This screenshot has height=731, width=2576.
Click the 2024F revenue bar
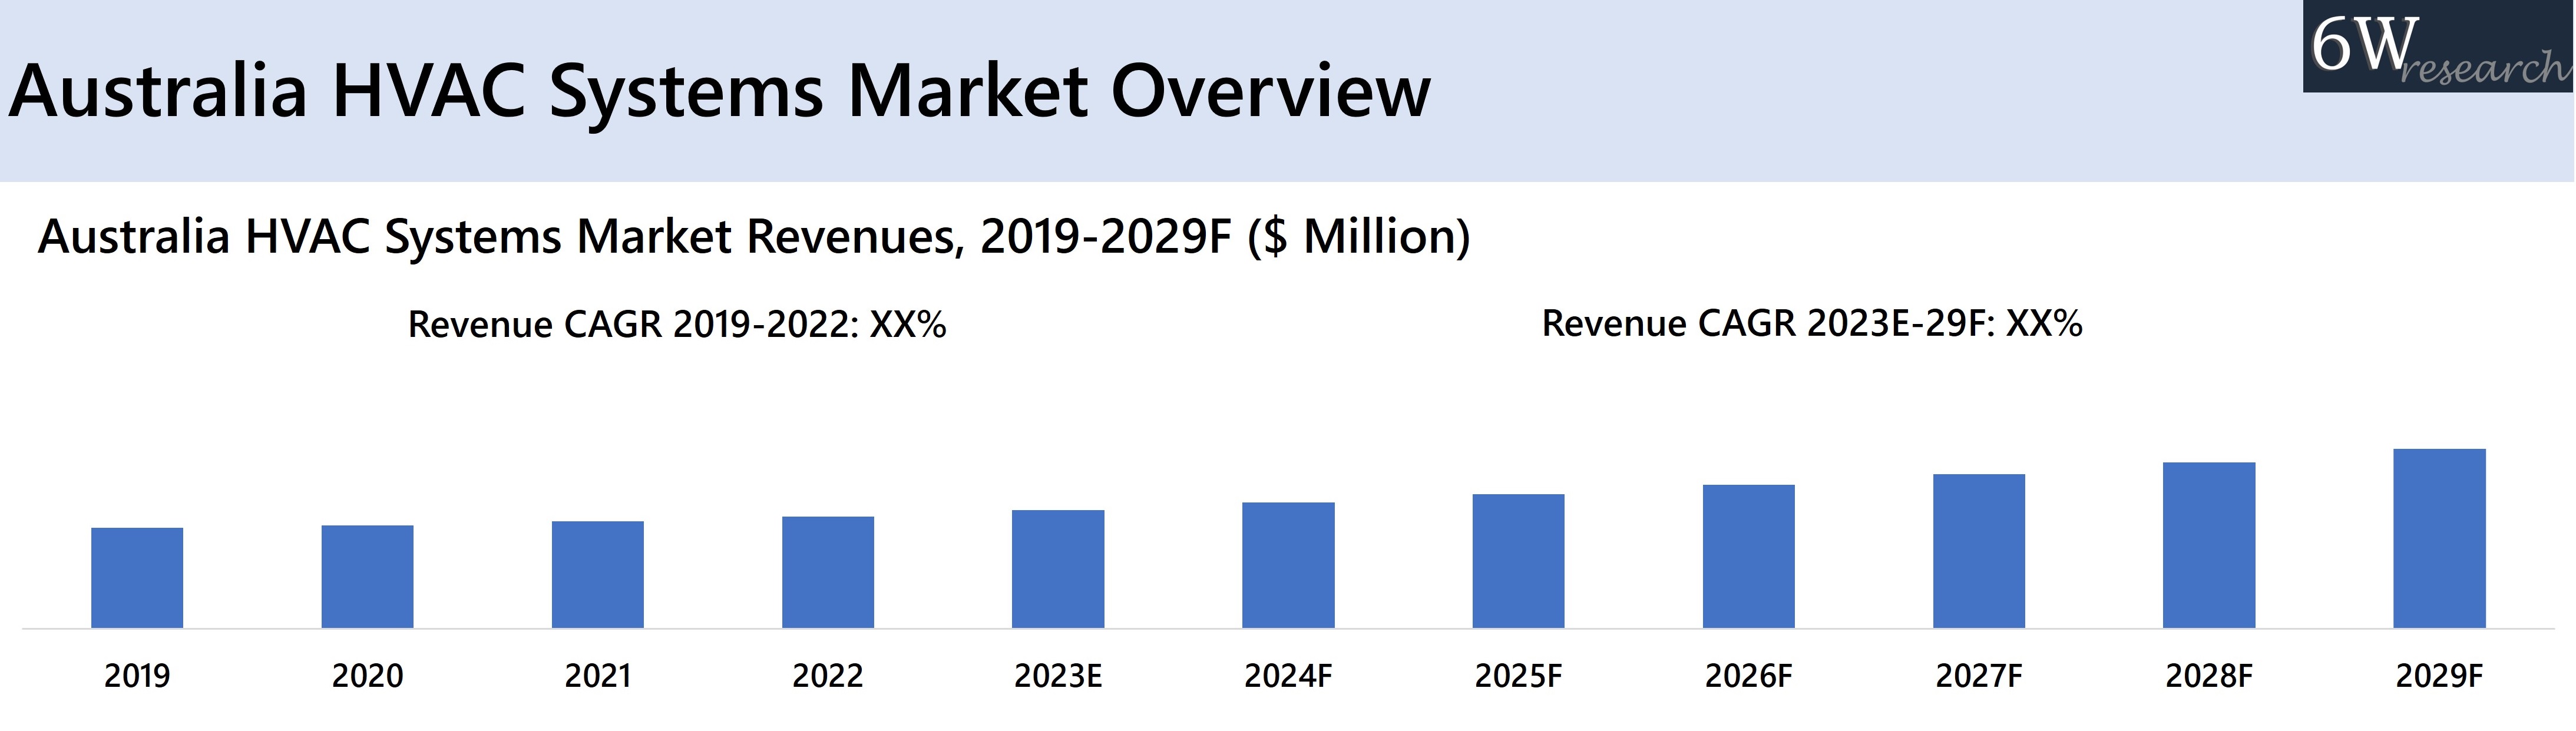[1288, 565]
